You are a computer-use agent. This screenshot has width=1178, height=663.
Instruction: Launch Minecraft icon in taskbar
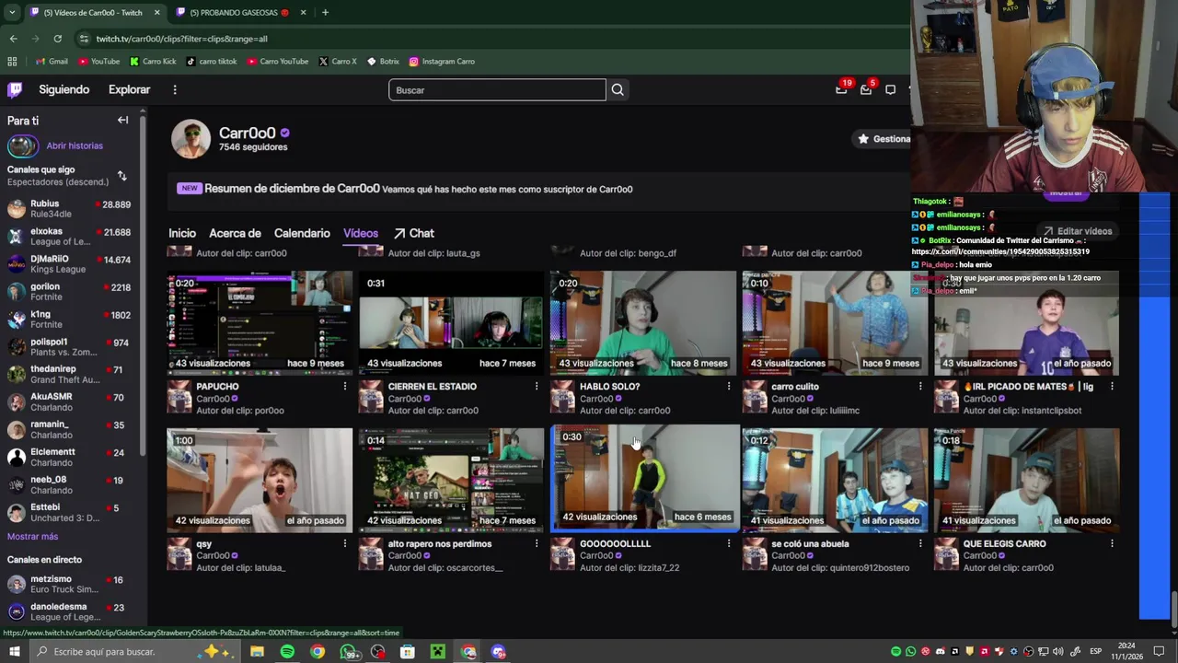438,652
